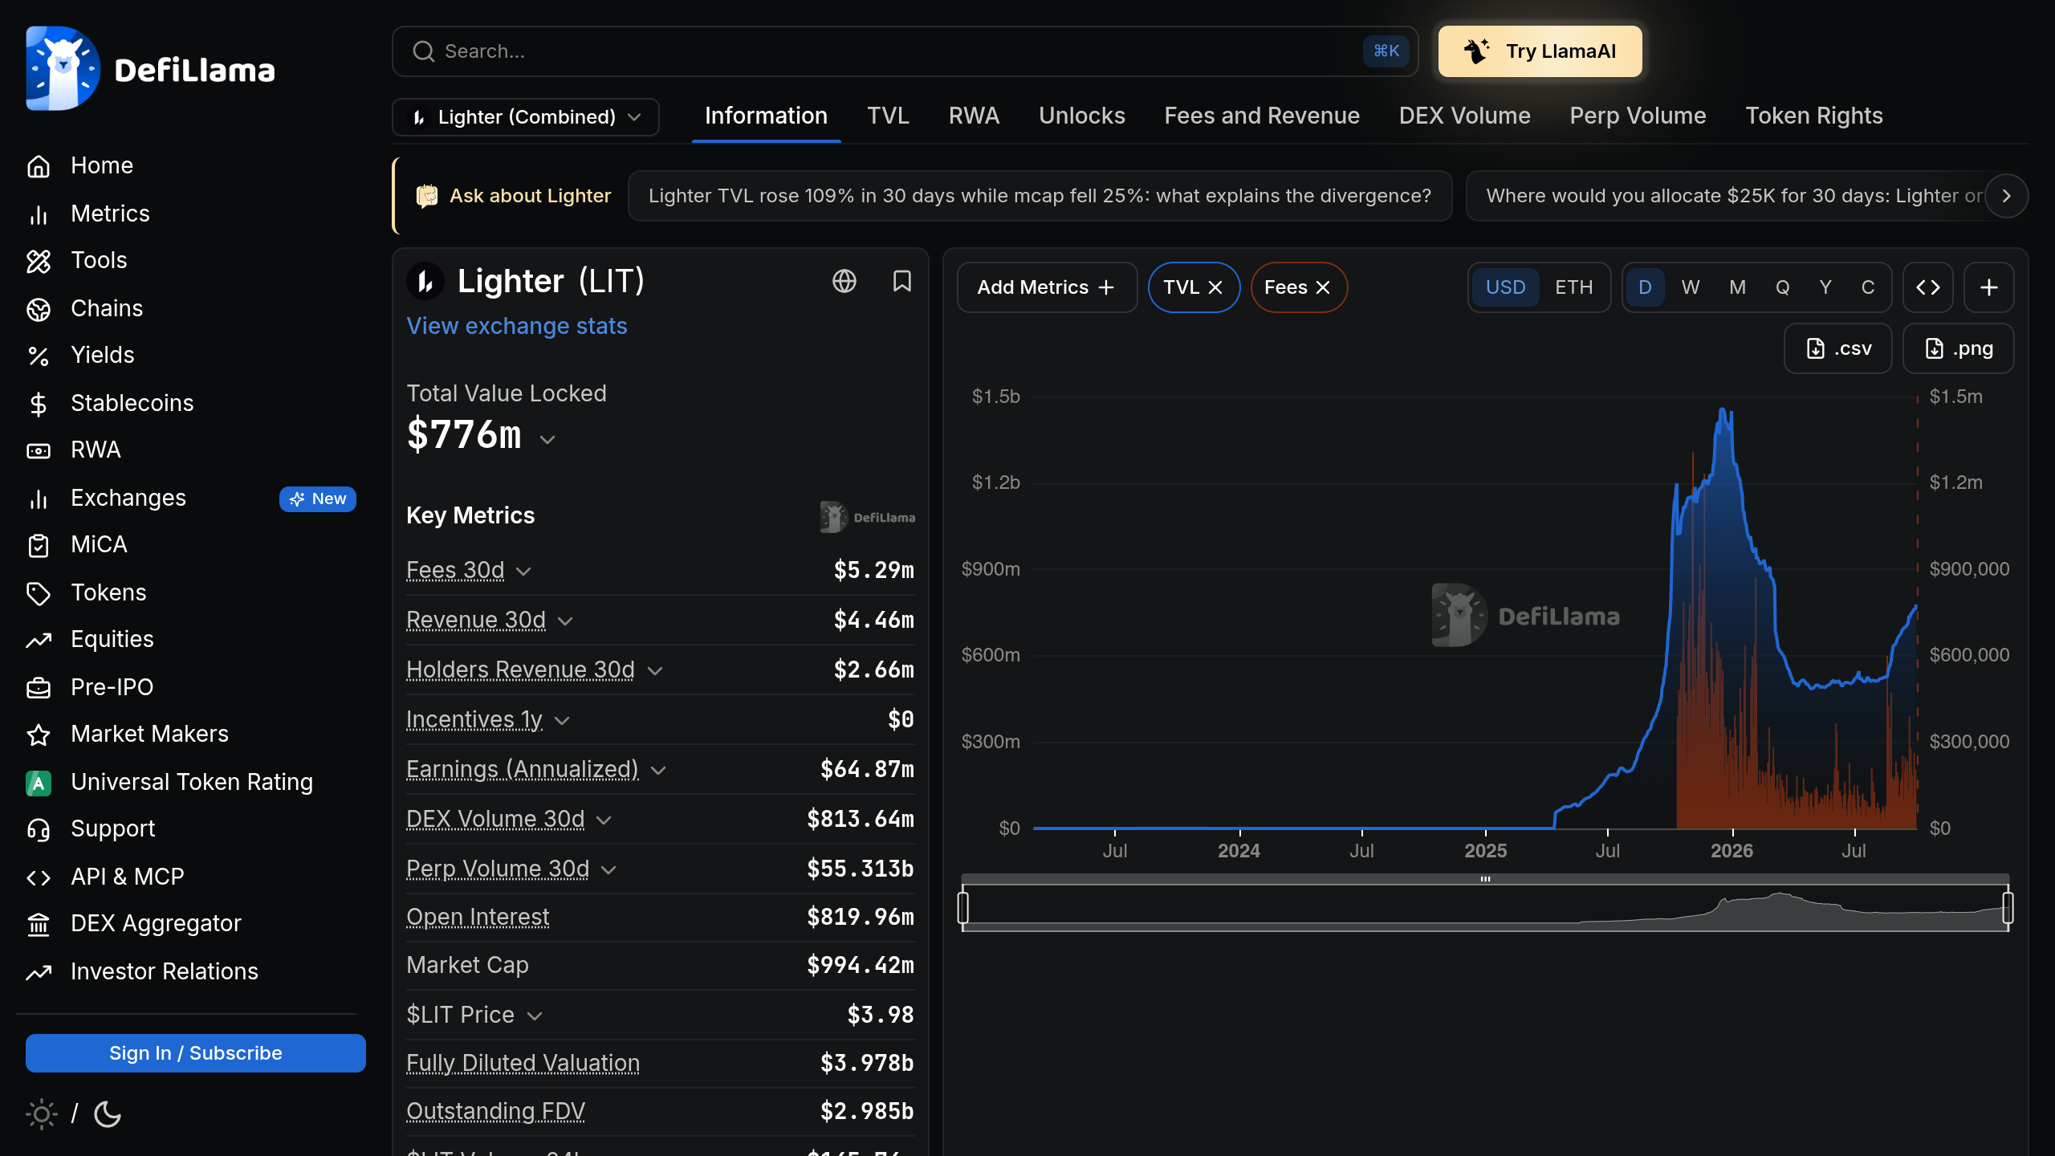Image resolution: width=2055 pixels, height=1156 pixels.
Task: Expand the Revenue 30d metric
Action: (565, 621)
